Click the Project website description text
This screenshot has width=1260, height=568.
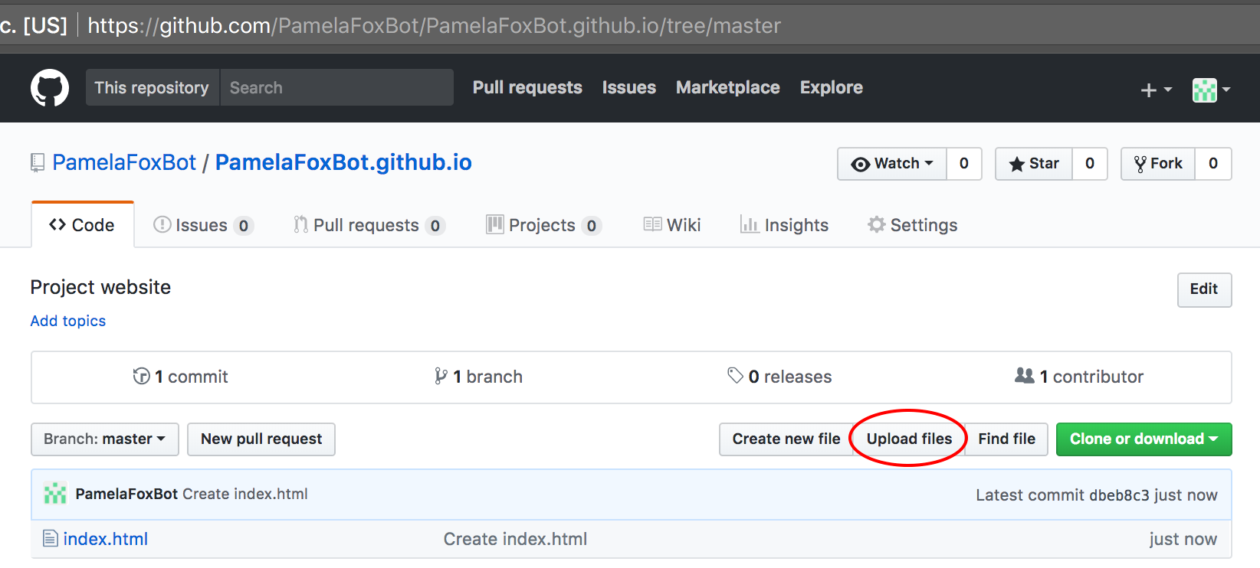[x=100, y=287]
